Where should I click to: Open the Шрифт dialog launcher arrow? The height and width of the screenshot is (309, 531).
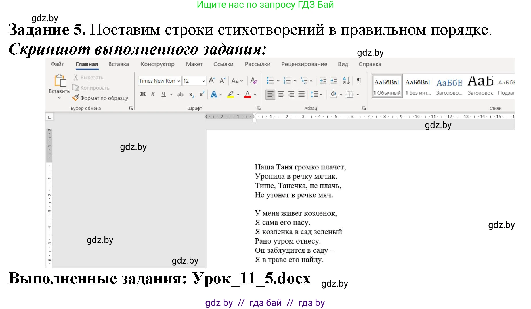pos(259,108)
